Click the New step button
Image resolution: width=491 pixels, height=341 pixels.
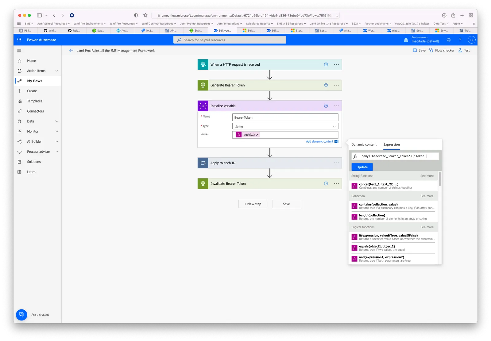(x=253, y=204)
